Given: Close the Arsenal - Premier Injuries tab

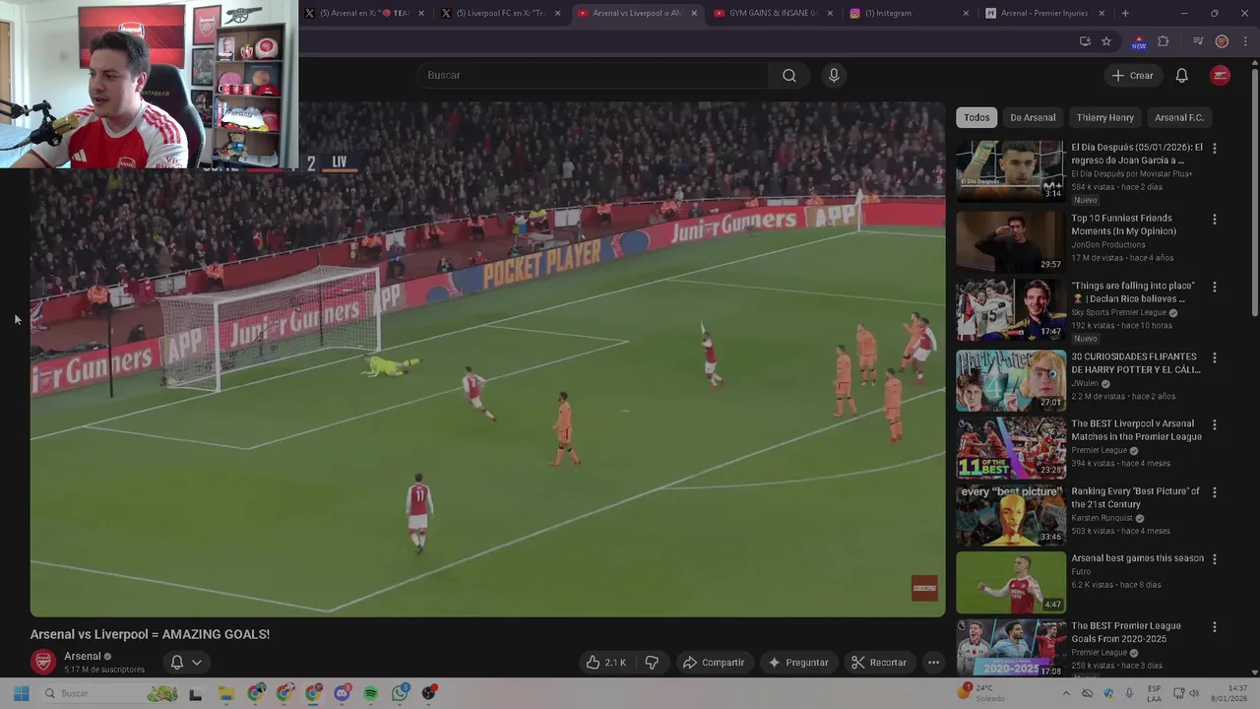Looking at the screenshot, I should pyautogui.click(x=1102, y=14).
